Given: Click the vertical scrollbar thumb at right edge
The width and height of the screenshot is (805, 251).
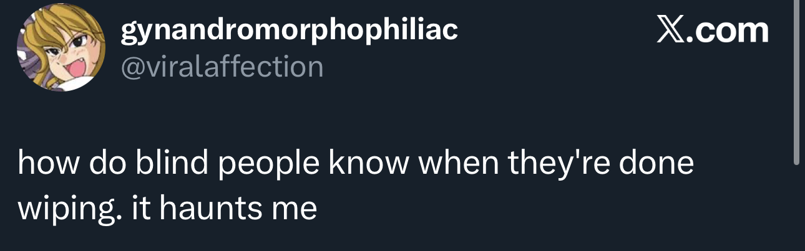Looking at the screenshot, I should (x=796, y=81).
